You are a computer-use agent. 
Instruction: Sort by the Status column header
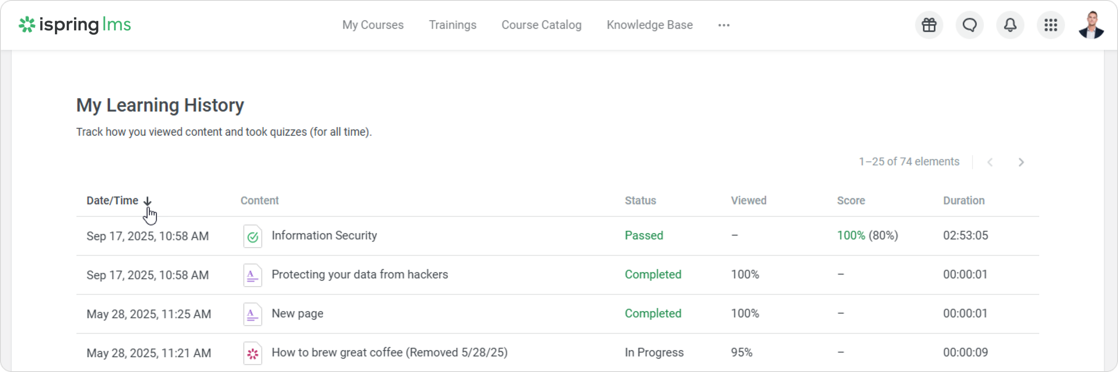point(640,200)
